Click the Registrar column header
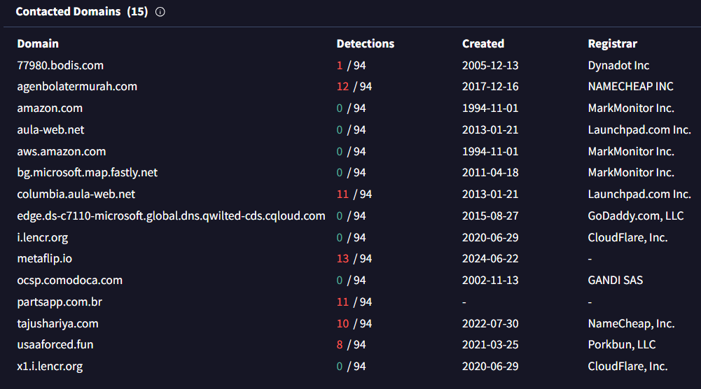Image resolution: width=701 pixels, height=389 pixels. [x=613, y=43]
